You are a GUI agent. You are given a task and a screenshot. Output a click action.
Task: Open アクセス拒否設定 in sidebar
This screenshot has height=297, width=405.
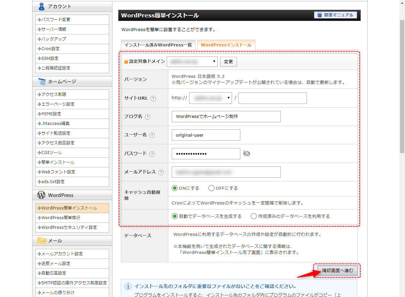click(72, 143)
